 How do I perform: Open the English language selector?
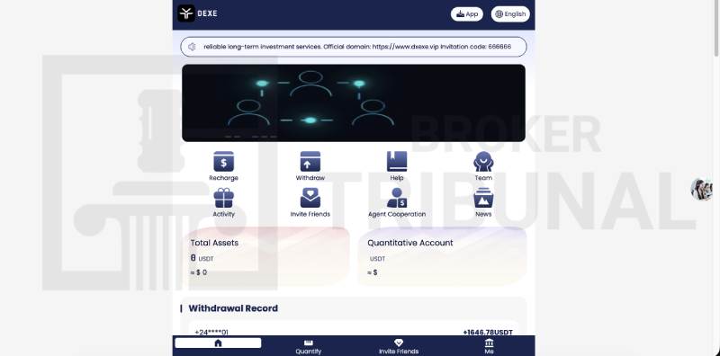pos(510,14)
